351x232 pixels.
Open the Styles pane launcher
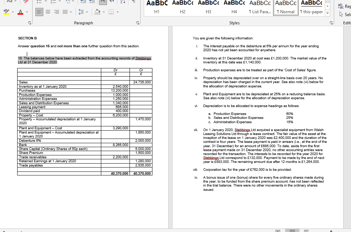pyautogui.click(x=331, y=23)
